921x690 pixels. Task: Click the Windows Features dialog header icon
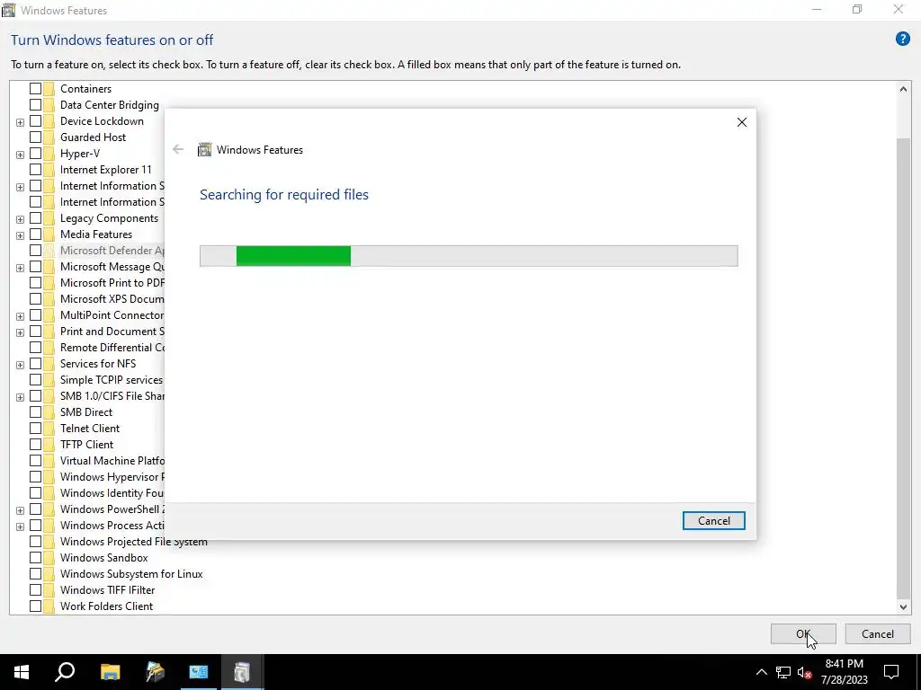click(204, 150)
